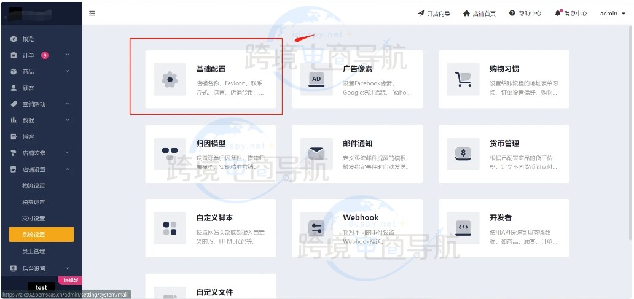The image size is (634, 299).
Task: Click the 顾客 person sidebar icon
Action: 14,88
